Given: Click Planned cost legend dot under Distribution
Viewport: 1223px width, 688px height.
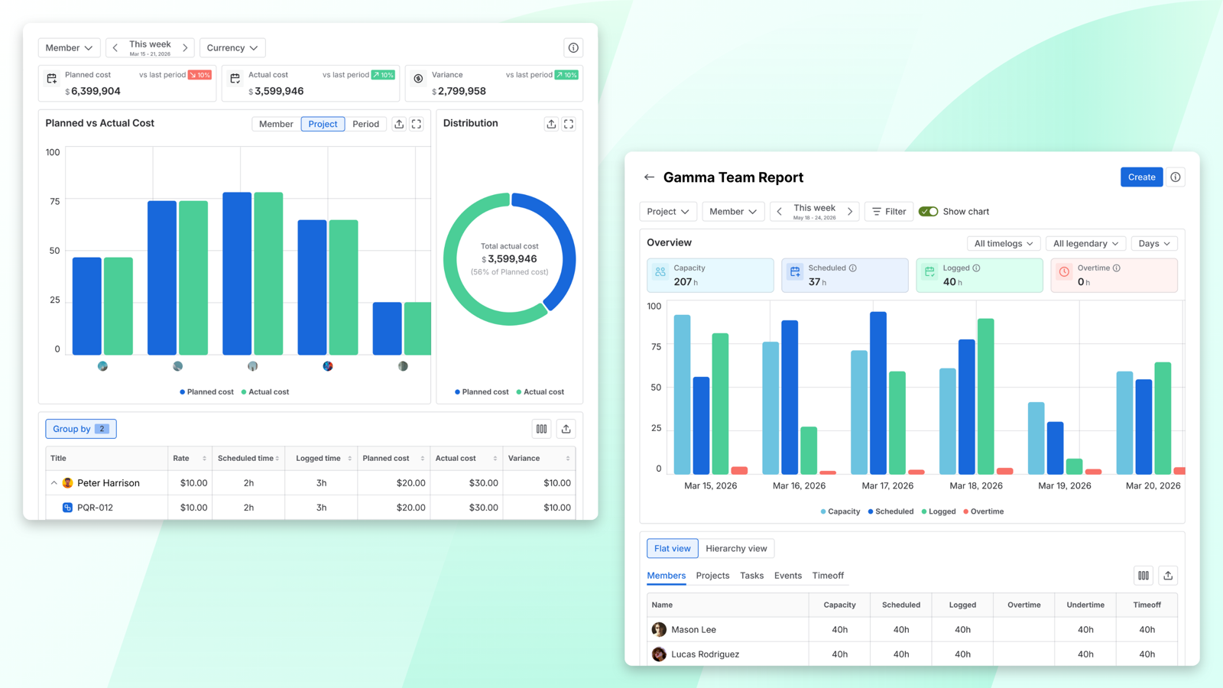Looking at the screenshot, I should point(457,392).
